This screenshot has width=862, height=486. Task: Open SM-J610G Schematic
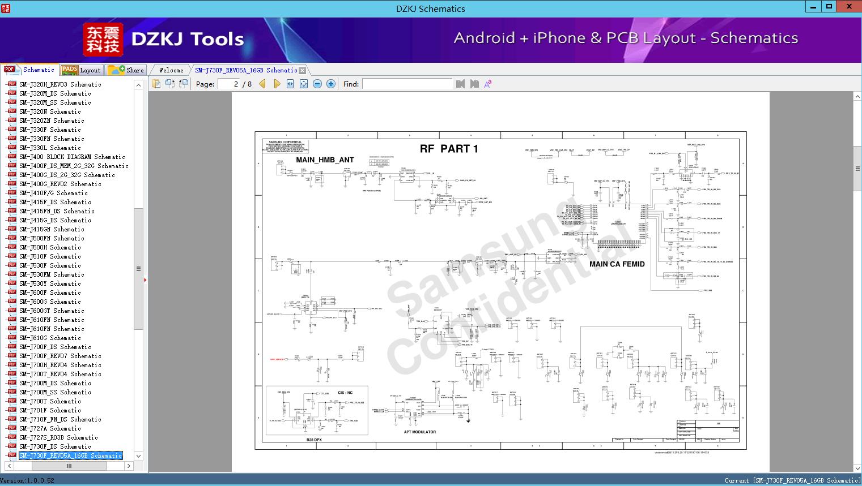click(x=50, y=338)
